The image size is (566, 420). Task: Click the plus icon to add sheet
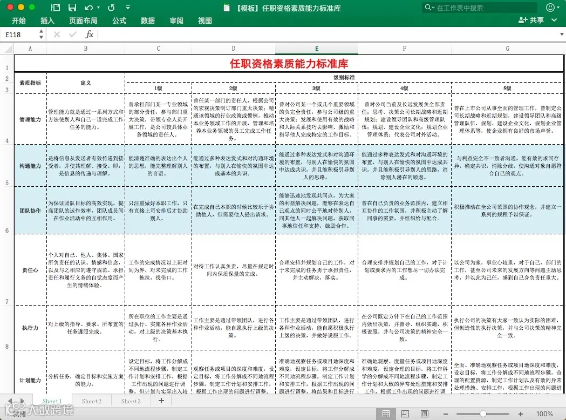pos(161,401)
